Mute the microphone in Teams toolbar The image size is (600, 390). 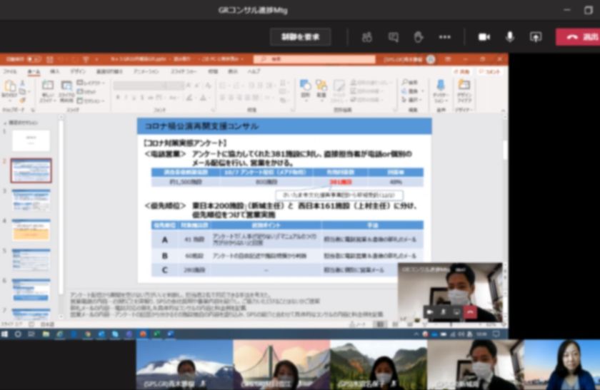point(509,37)
